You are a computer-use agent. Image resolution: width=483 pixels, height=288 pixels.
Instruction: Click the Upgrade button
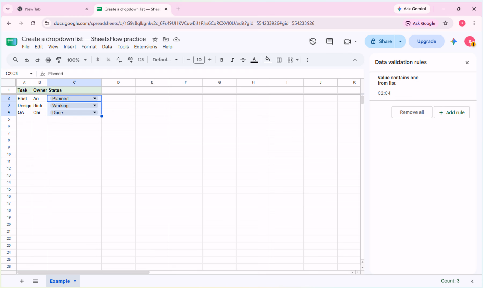click(x=426, y=41)
